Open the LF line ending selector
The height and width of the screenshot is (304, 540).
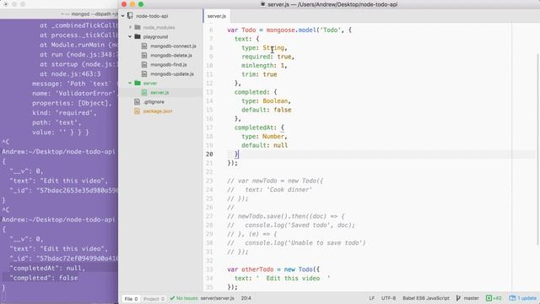click(371, 298)
